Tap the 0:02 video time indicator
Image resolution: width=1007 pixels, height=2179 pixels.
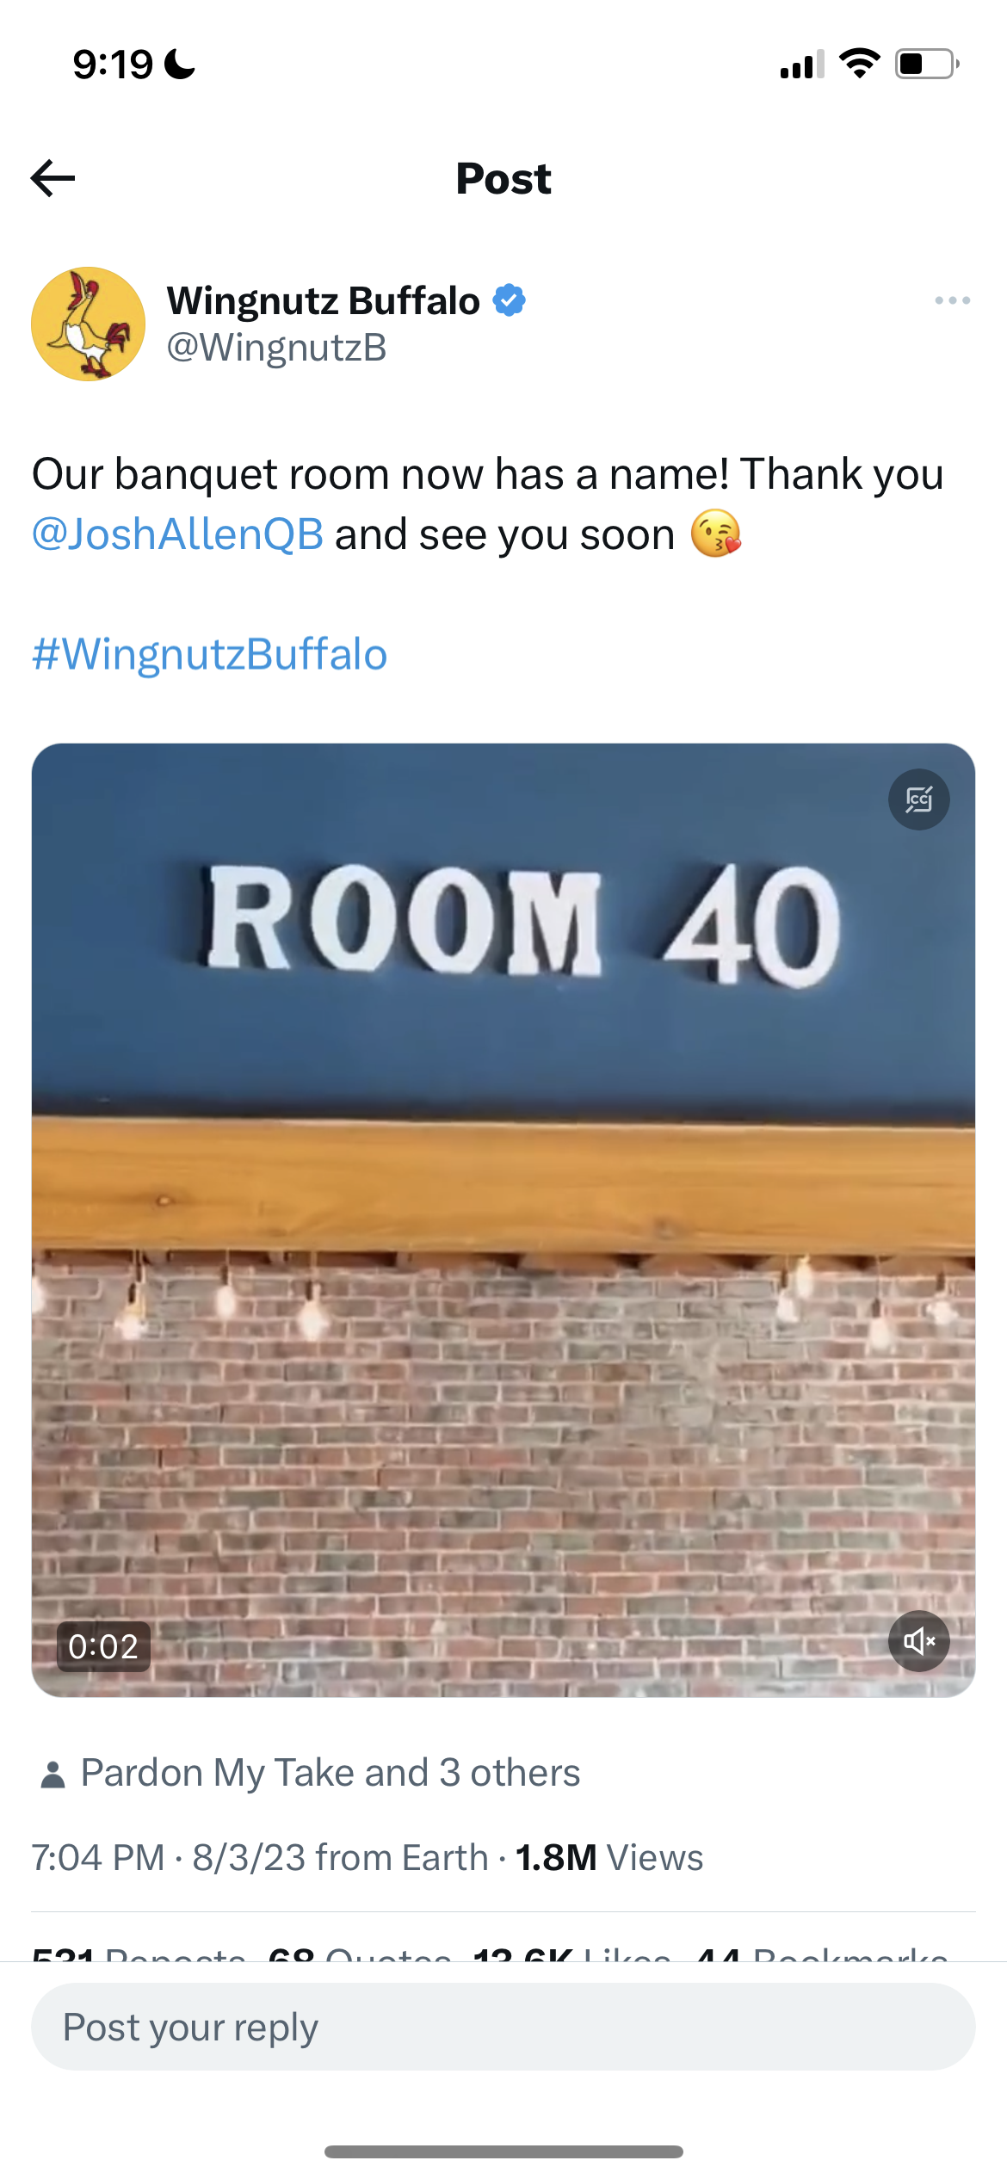[103, 1646]
